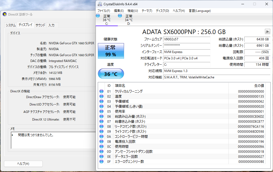Screen dimensions: 273x172
Task: Click 総書込量 value 6961 GB
Action: pos(257,46)
